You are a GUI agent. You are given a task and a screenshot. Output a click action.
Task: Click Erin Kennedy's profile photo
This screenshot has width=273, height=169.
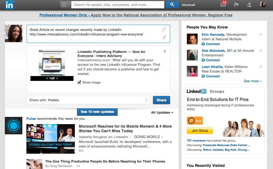point(192,39)
